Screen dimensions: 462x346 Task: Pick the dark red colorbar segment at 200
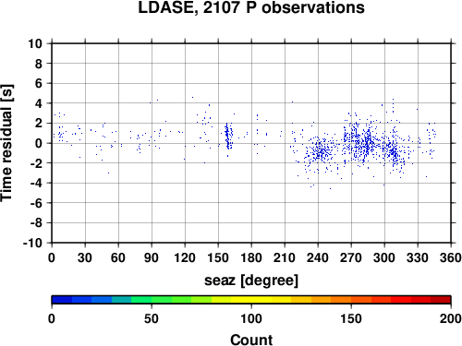[x=441, y=300]
